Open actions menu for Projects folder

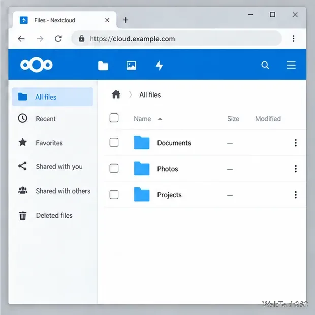tap(296, 195)
